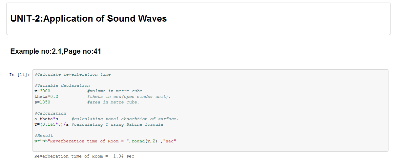Click the T=(0.165*v)/a formula
This screenshot has height=165, width=397.
pyautogui.click(x=52, y=124)
